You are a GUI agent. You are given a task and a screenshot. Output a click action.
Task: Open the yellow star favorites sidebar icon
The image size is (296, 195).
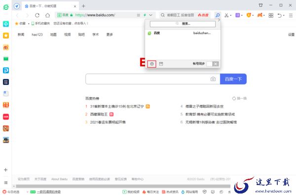6,36
